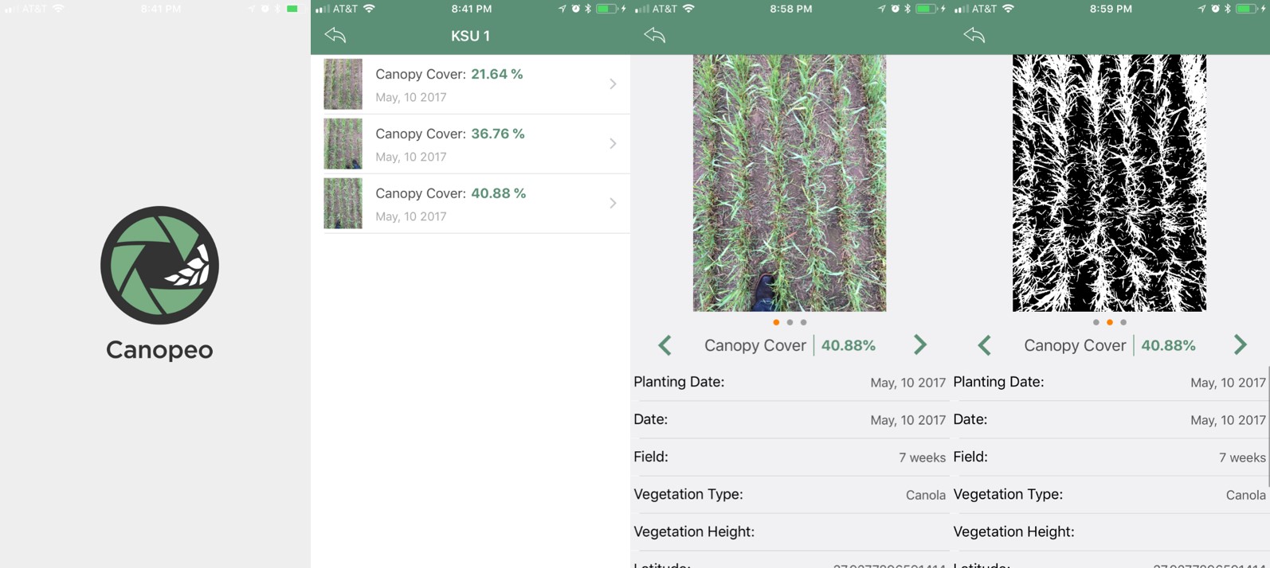Tap thumbnail of the 40.88 % entry
The image size is (1270, 568).
tap(343, 203)
